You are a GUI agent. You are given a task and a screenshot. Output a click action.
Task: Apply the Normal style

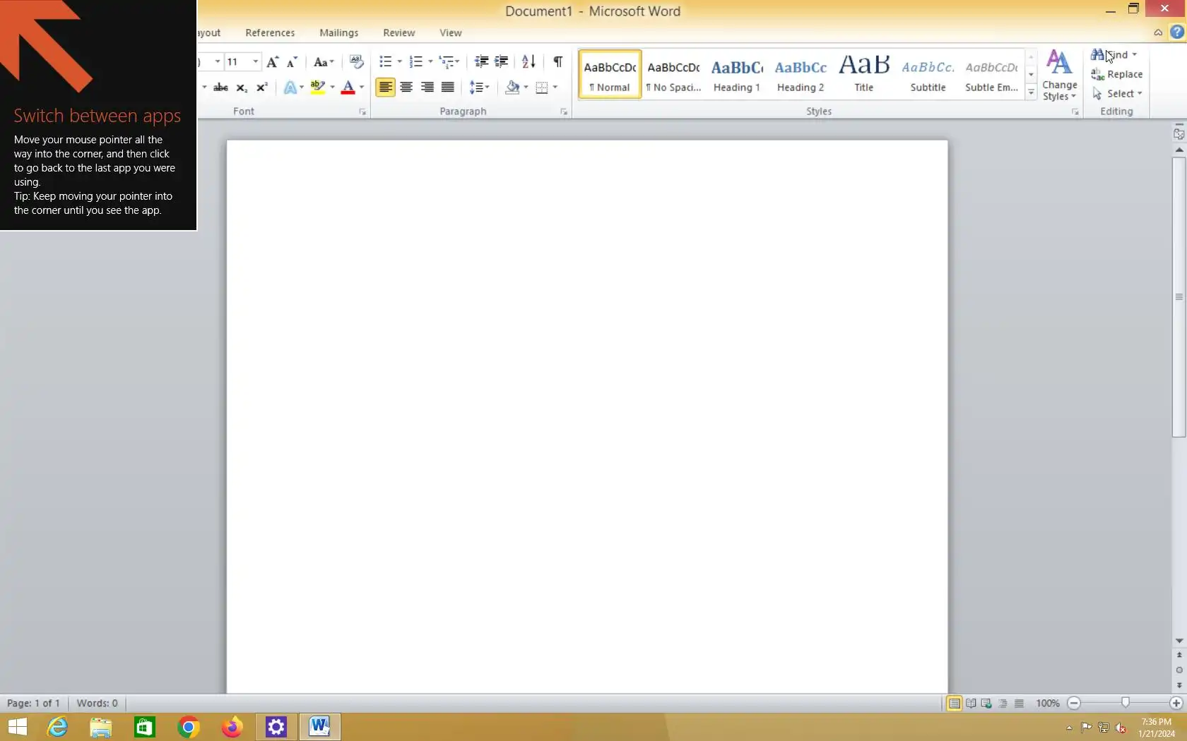tap(610, 74)
